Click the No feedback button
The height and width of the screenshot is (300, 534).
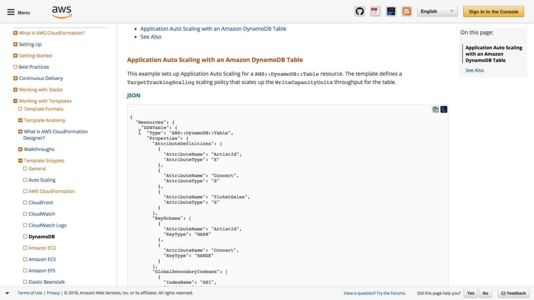pos(485,293)
